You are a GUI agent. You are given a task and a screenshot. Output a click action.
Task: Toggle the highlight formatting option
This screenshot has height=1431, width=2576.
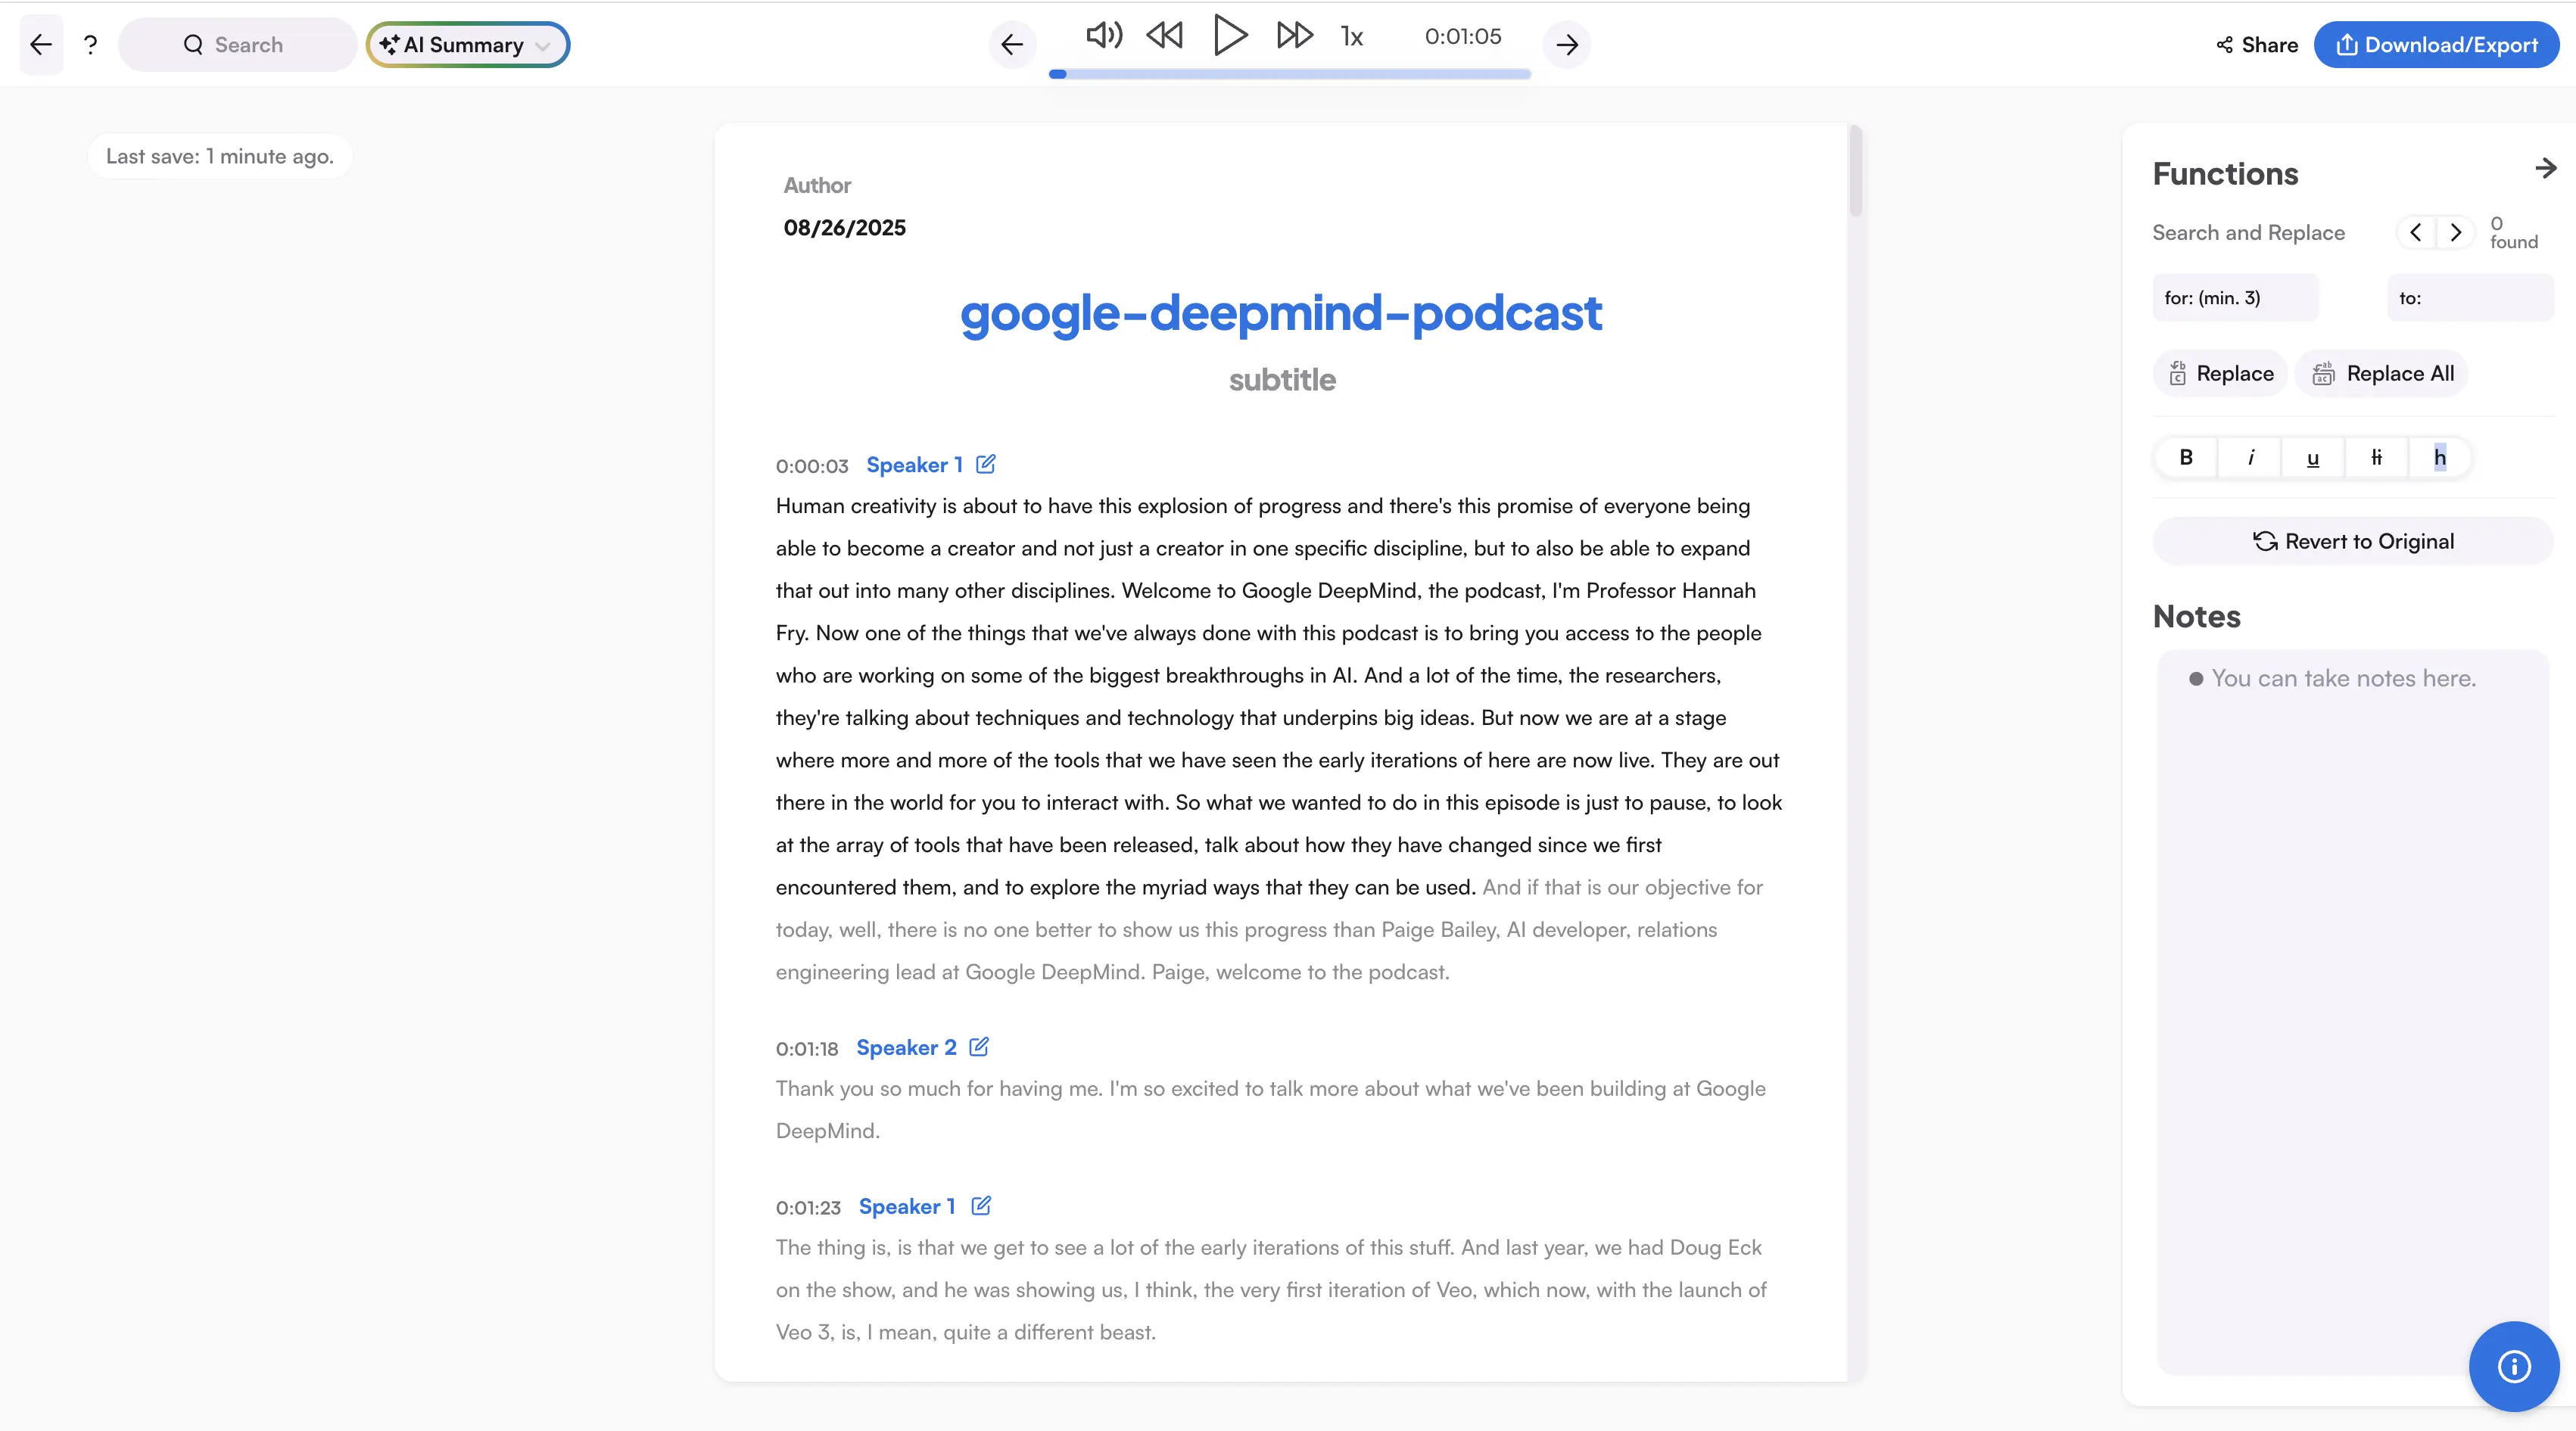pyautogui.click(x=2440, y=457)
